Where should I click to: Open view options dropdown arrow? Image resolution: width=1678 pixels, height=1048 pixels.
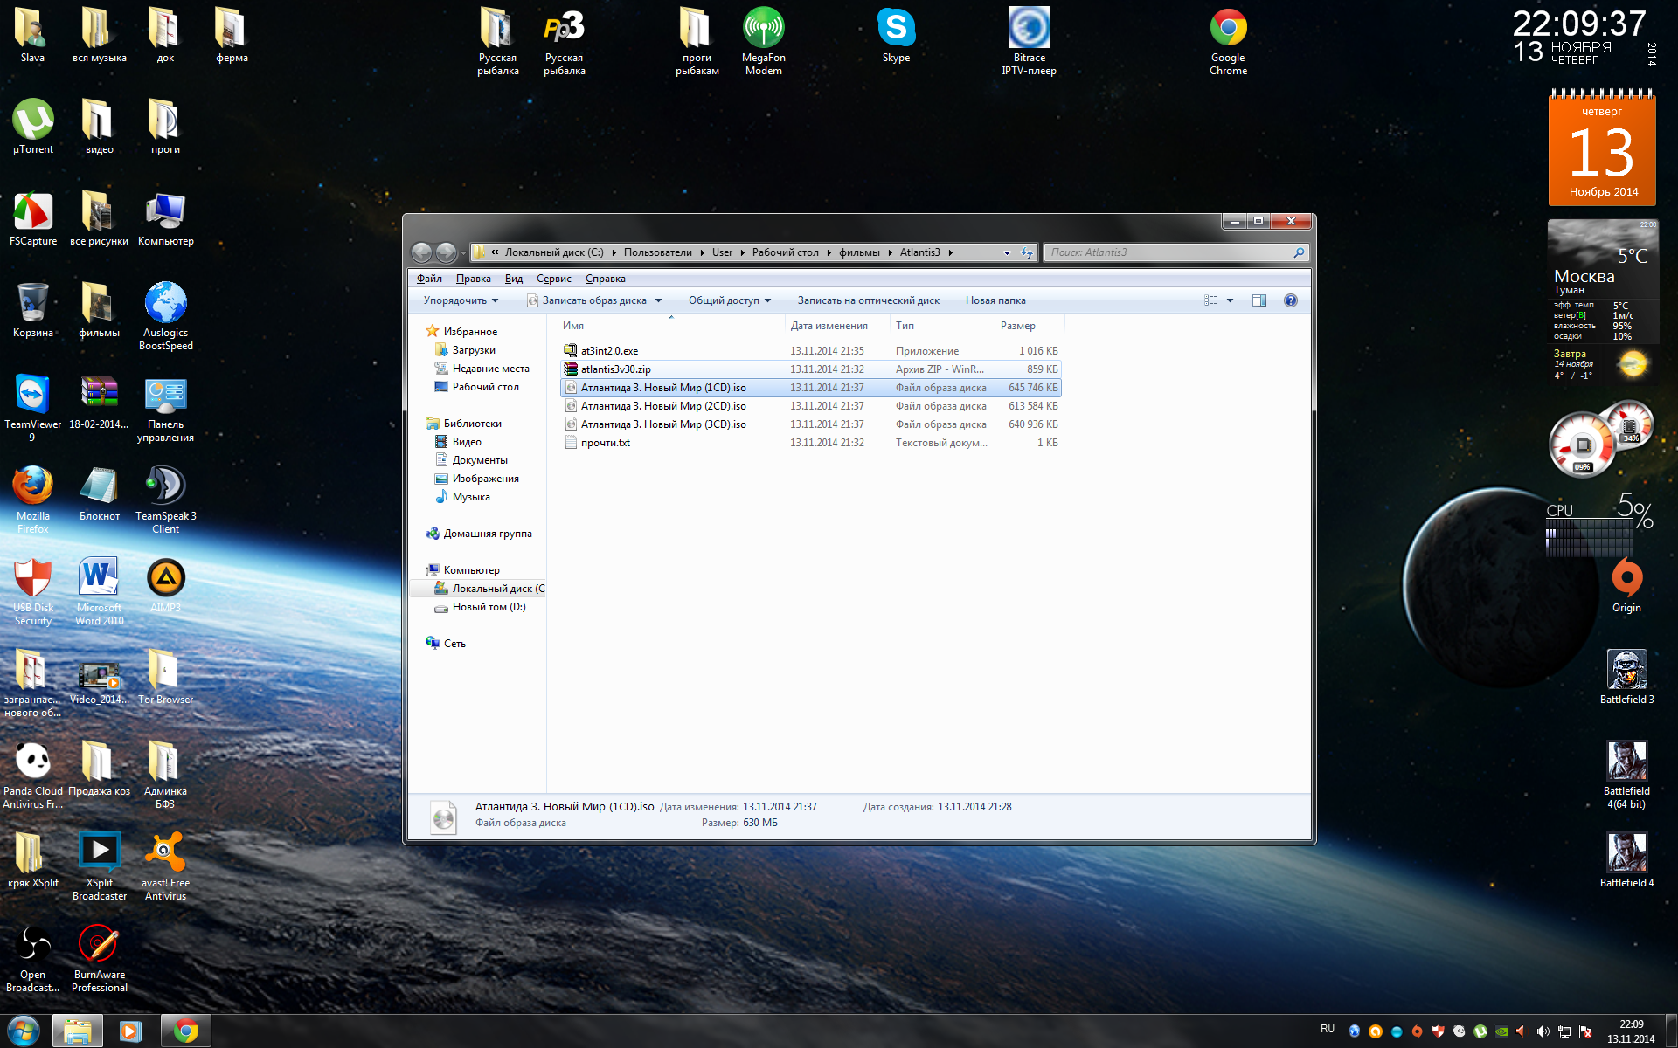1230,300
